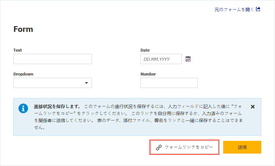Focus the Text input field

[x=52, y=59]
